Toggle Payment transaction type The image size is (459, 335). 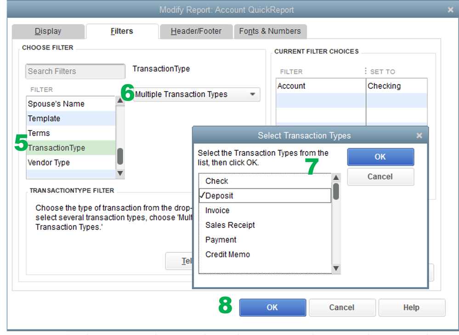[x=265, y=239]
